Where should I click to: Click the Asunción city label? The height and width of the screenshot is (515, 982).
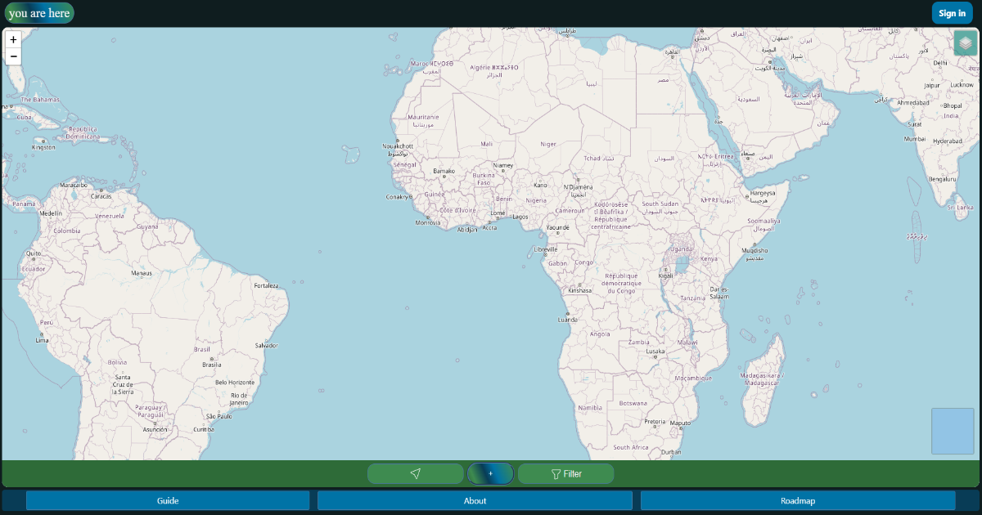click(155, 429)
